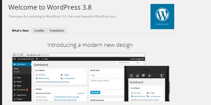The height and width of the screenshot is (105, 211).
Task: Tap the comment bubble icon on the phone
Action: pos(143,76)
